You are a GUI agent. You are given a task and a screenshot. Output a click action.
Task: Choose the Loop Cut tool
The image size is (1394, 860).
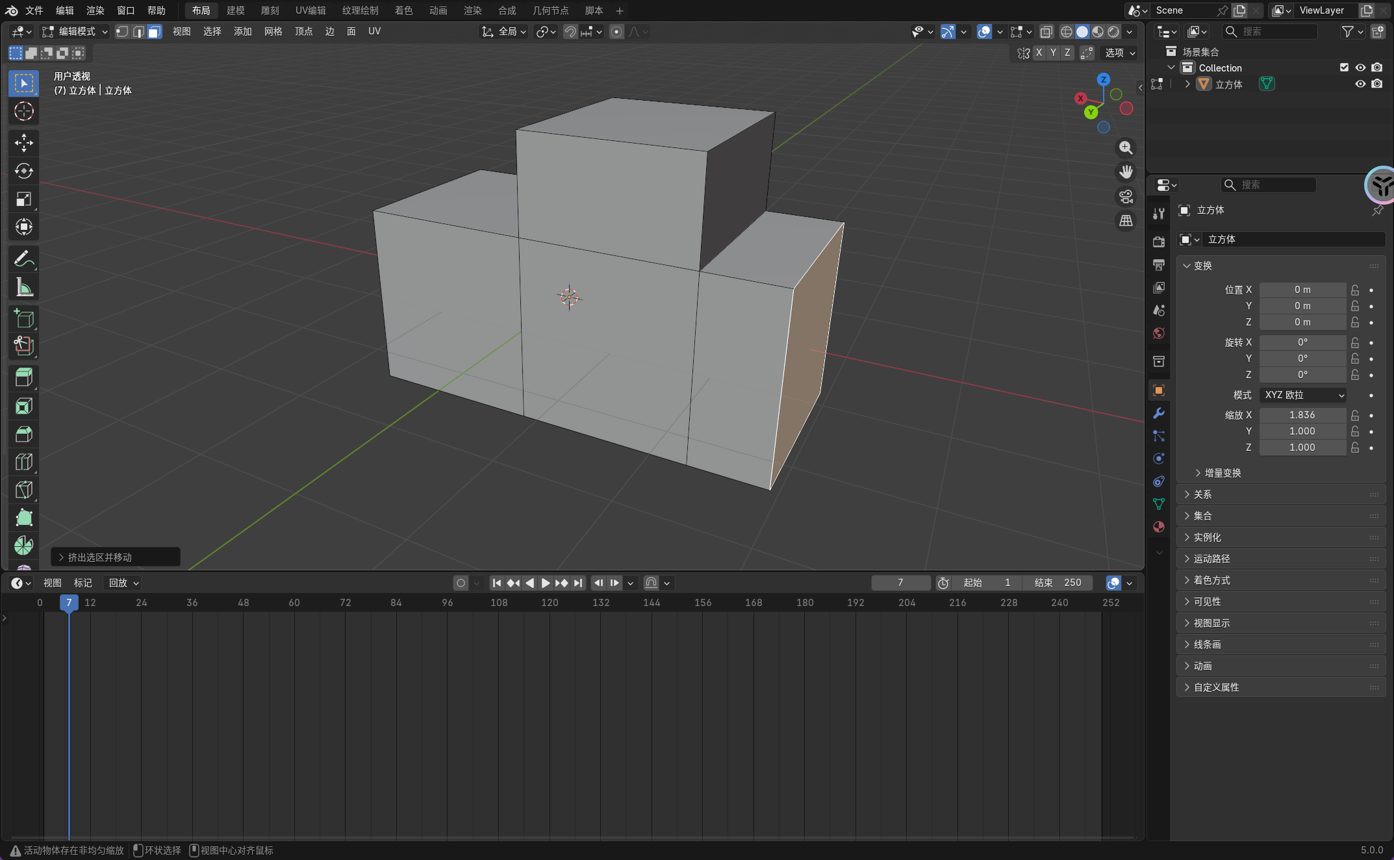click(24, 462)
